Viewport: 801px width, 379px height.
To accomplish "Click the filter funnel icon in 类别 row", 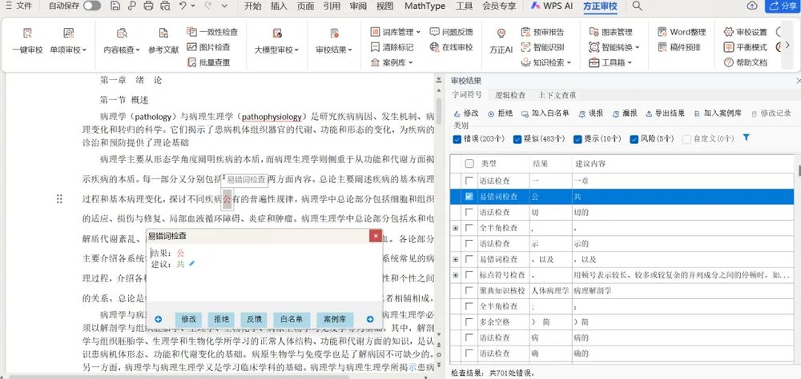I will pyautogui.click(x=747, y=138).
